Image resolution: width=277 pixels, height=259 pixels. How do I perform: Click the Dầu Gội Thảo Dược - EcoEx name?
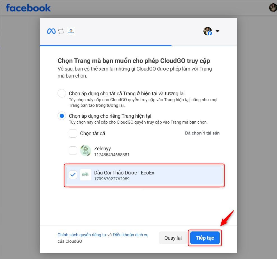click(x=124, y=173)
